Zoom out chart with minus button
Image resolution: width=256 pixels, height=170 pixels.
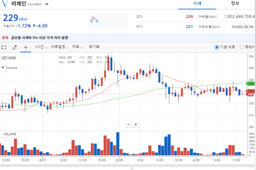coord(129,124)
